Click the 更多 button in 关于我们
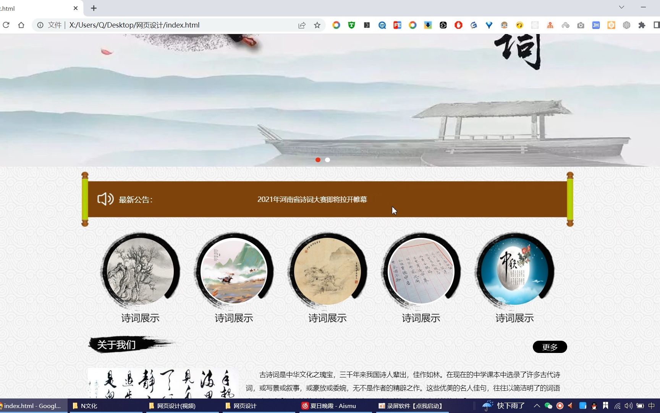Image resolution: width=660 pixels, height=413 pixels. pyautogui.click(x=550, y=347)
